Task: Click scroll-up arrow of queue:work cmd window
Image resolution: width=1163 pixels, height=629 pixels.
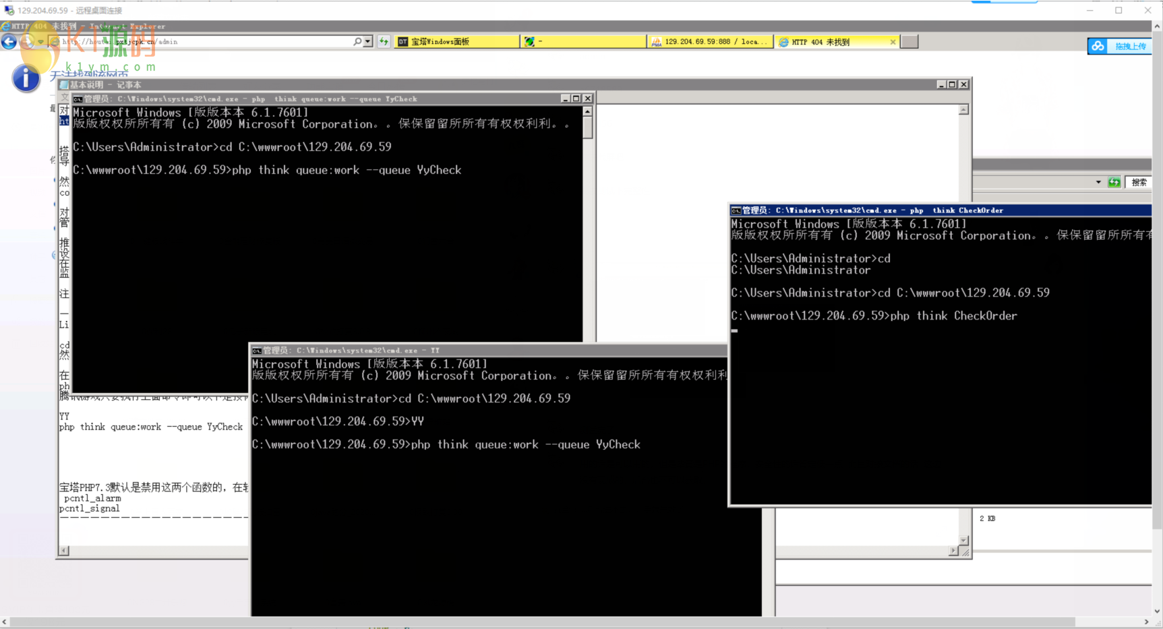Action: (x=588, y=112)
